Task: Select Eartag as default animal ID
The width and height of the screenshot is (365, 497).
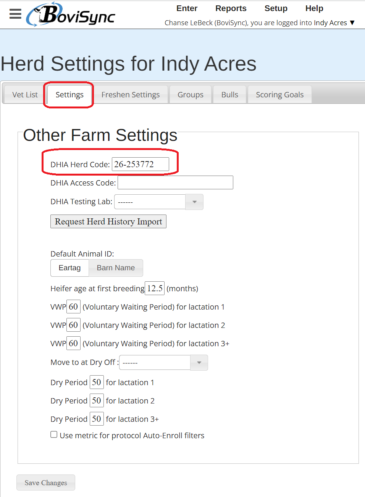Action: coord(69,268)
